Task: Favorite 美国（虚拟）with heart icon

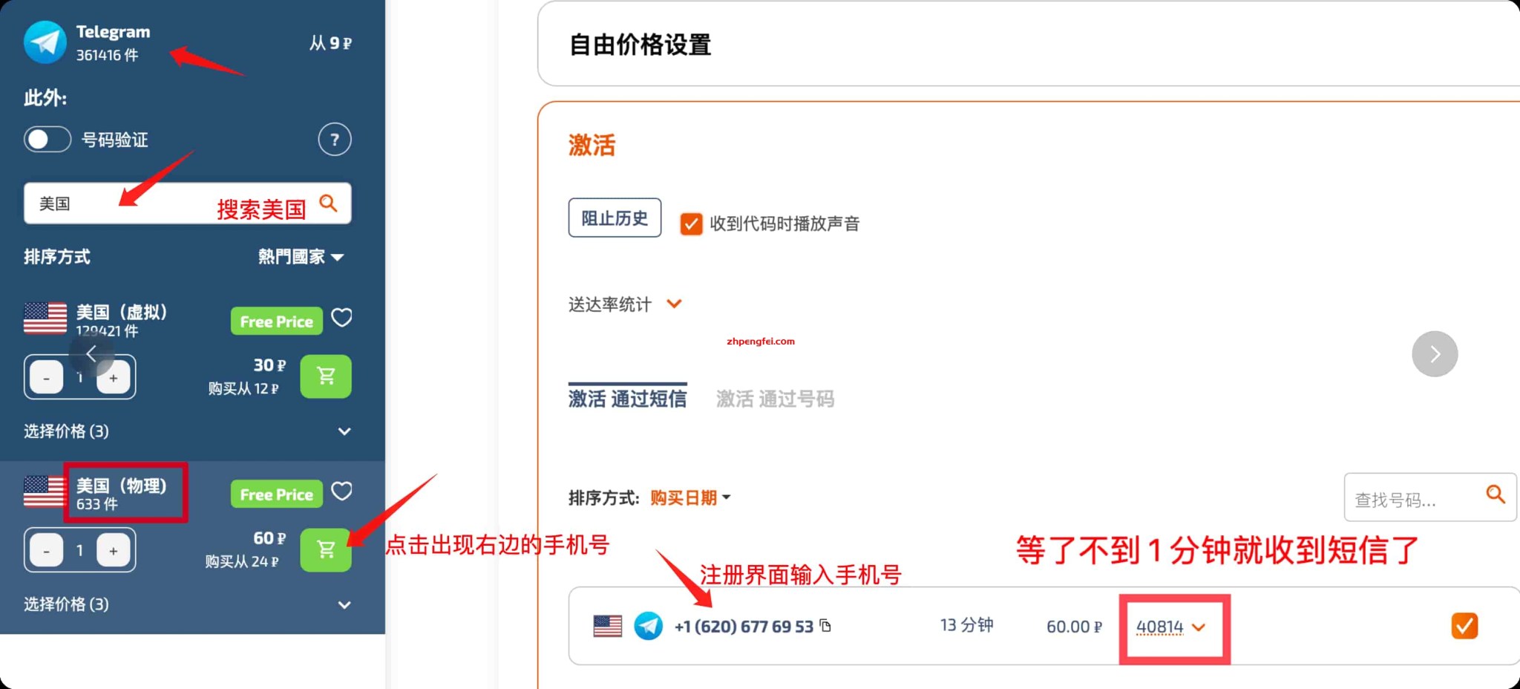Action: click(x=341, y=319)
